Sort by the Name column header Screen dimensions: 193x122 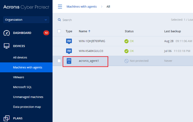83,31
